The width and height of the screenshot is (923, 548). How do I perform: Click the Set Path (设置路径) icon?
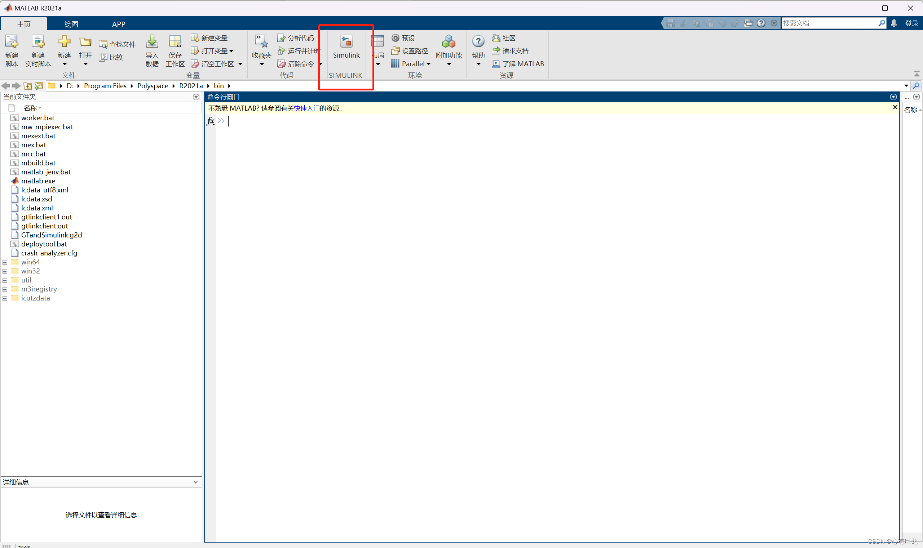click(x=396, y=51)
